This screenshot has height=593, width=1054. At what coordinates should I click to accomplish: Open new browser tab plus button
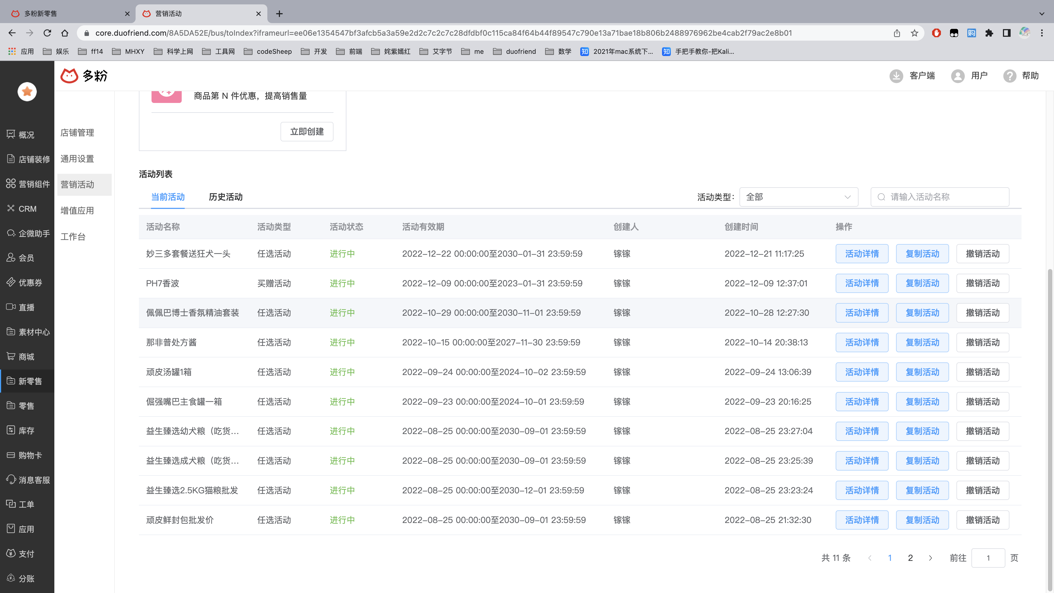(x=279, y=13)
